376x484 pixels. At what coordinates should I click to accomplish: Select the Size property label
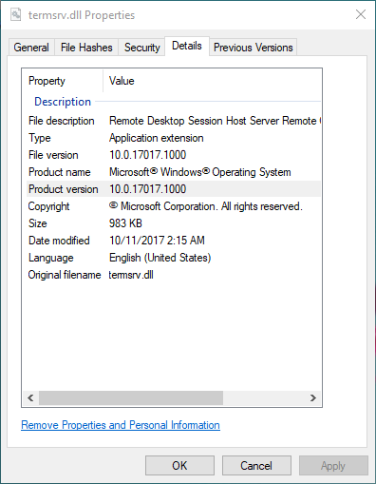coord(38,223)
